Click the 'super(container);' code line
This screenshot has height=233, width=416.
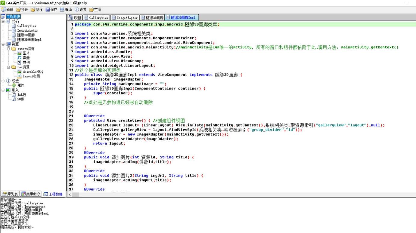point(113,93)
